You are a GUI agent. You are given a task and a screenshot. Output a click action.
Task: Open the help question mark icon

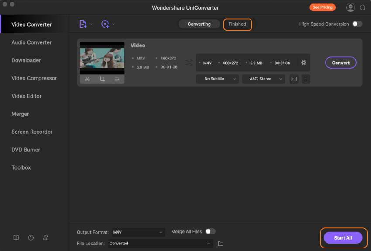[x=31, y=237]
